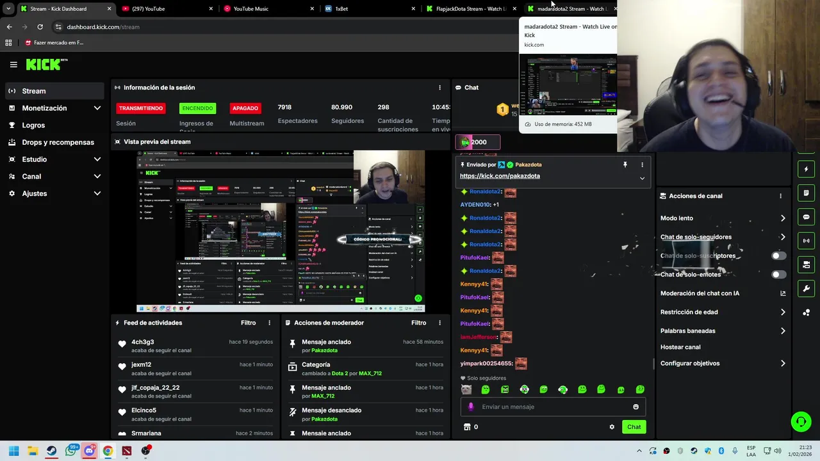
Task: Open Moderación del chat con IA external link
Action: 783,293
